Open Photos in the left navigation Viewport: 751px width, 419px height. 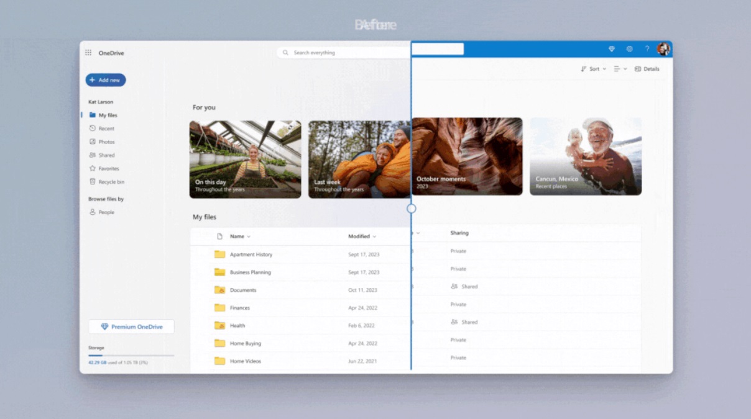(x=106, y=142)
